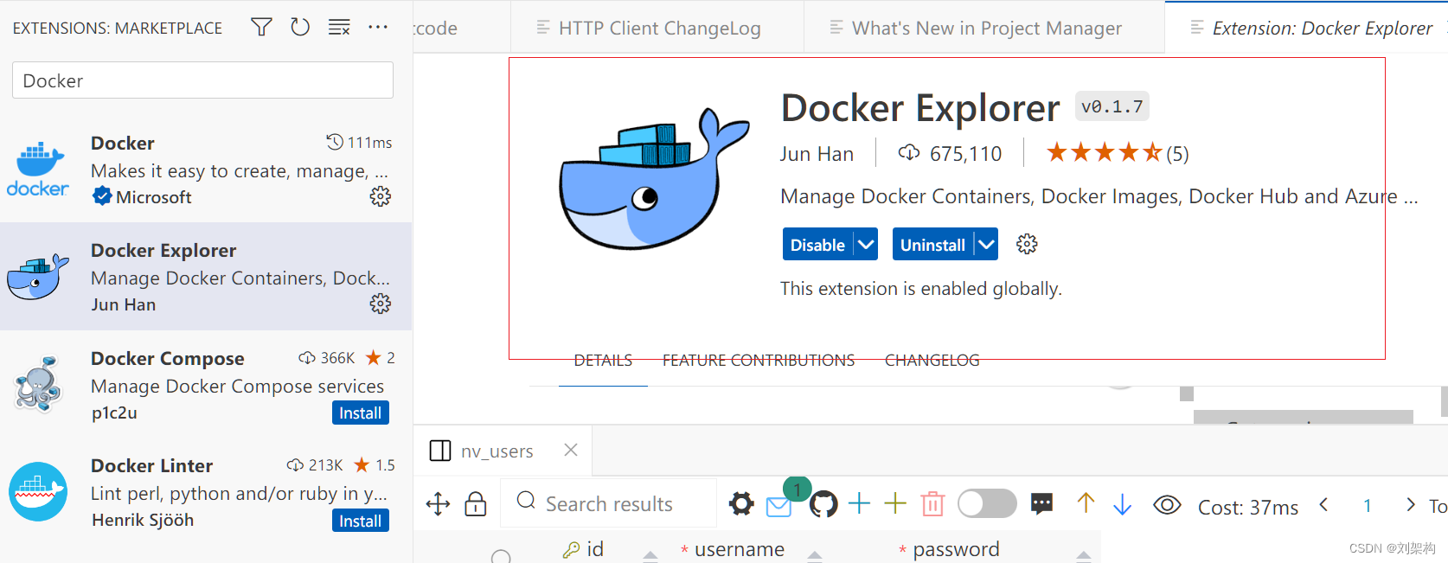Select Docker Linter extension entry

click(x=206, y=492)
